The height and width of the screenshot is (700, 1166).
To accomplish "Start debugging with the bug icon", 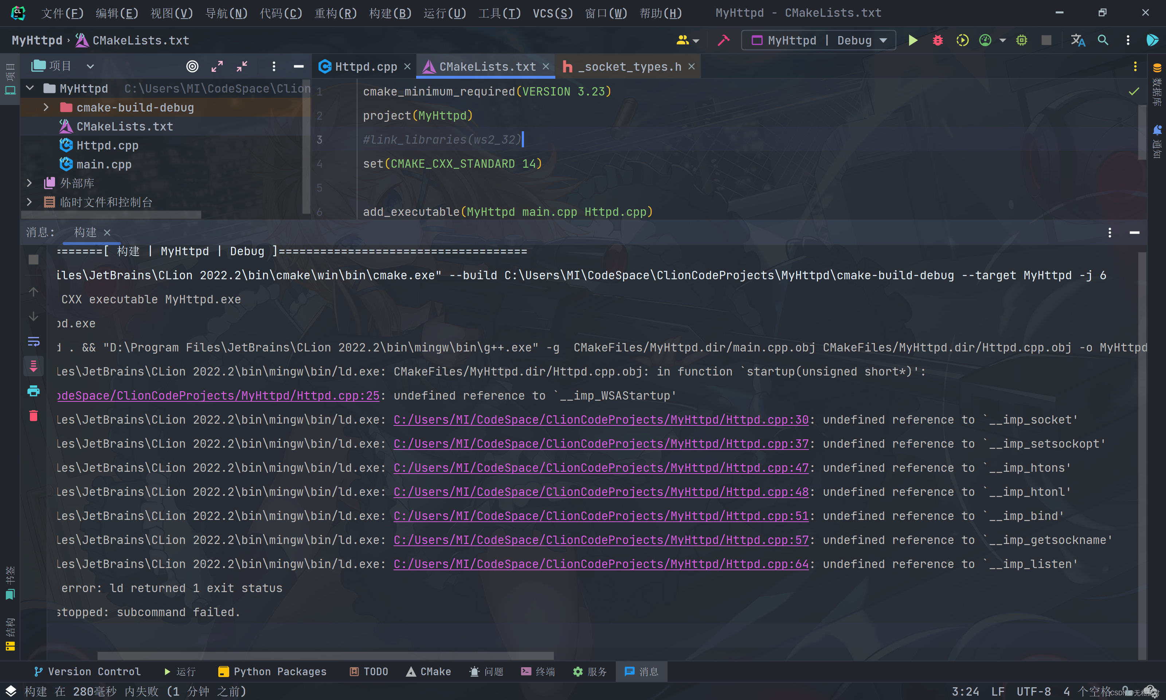I will [938, 40].
